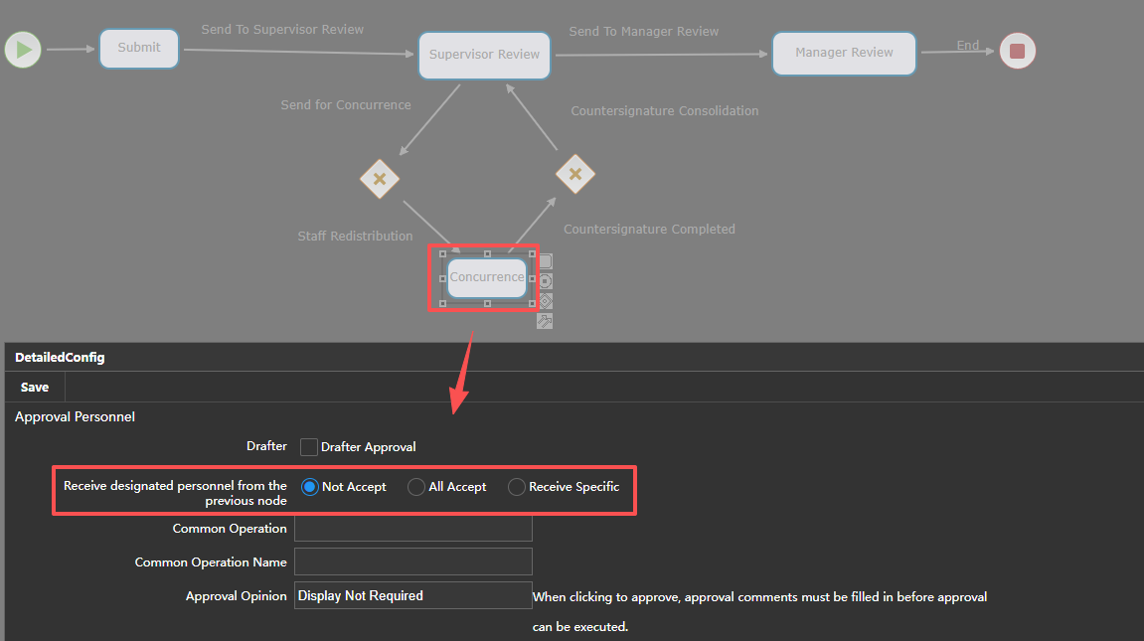Add end event from Concurrence quick menu
Image resolution: width=1144 pixels, height=641 pixels.
pyautogui.click(x=545, y=281)
